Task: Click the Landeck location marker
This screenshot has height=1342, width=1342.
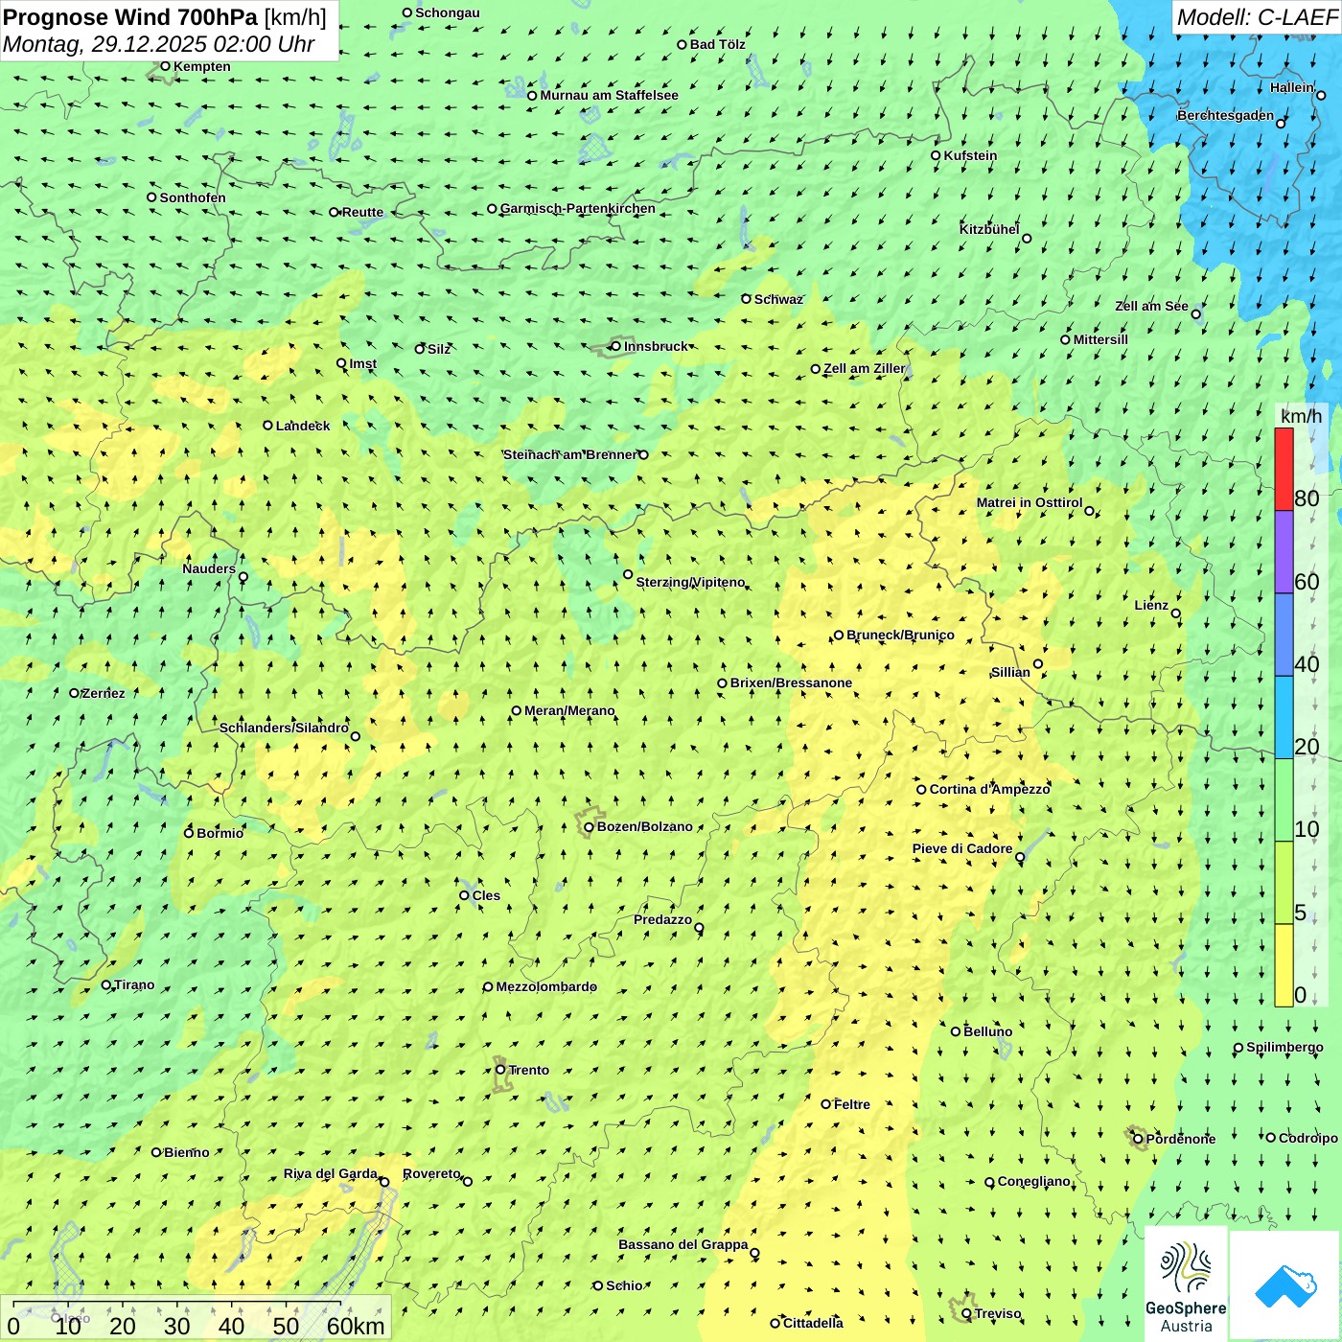Action: coord(267,426)
